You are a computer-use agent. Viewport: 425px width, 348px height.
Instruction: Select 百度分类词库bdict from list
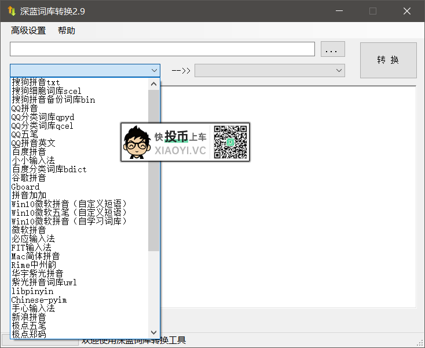(x=49, y=169)
